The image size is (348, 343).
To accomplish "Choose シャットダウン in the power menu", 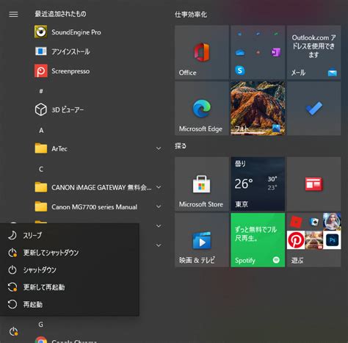I will (x=70, y=270).
